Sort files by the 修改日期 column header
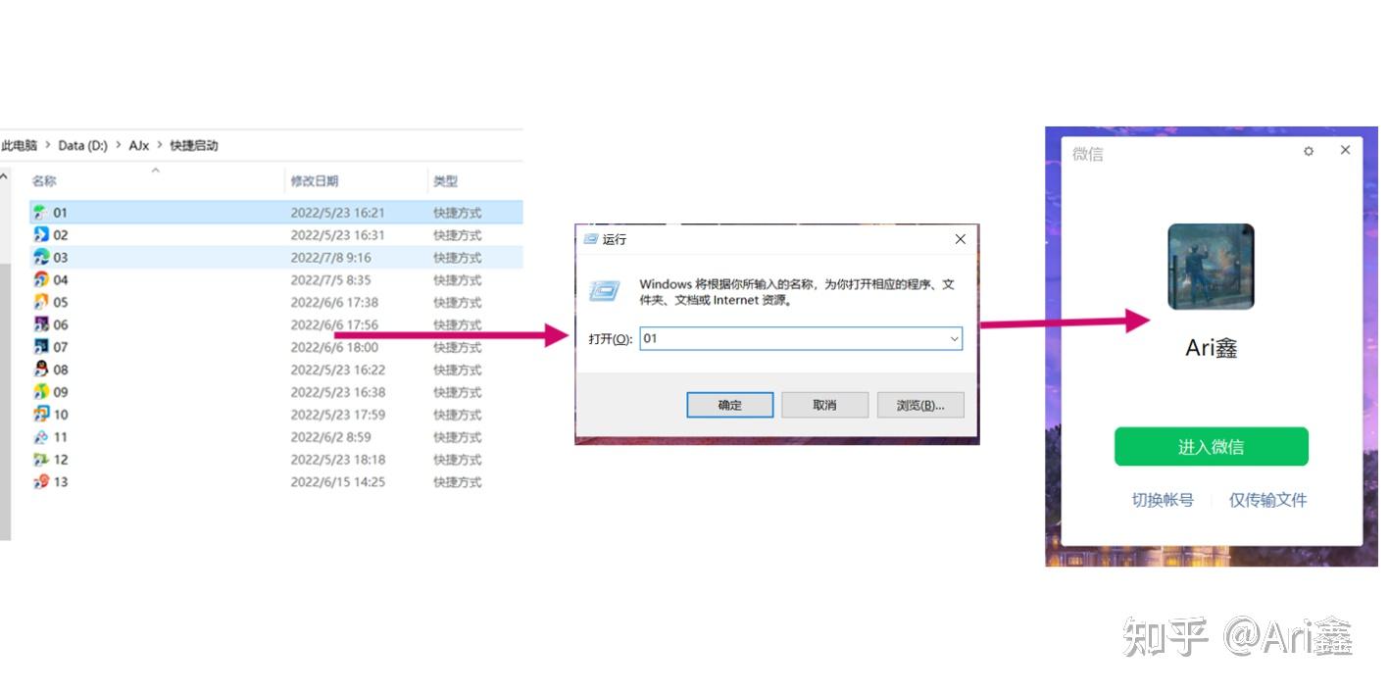Viewport: 1389px width, 694px height. click(315, 181)
